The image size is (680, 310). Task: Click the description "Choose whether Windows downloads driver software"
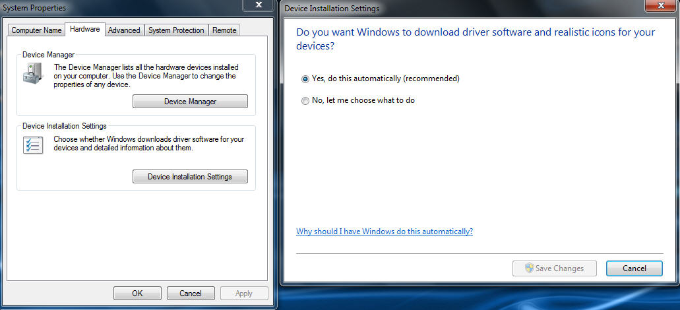click(149, 144)
